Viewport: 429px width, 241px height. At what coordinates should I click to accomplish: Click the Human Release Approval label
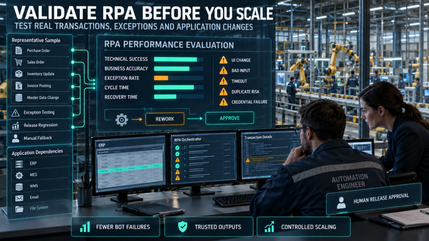(381, 198)
